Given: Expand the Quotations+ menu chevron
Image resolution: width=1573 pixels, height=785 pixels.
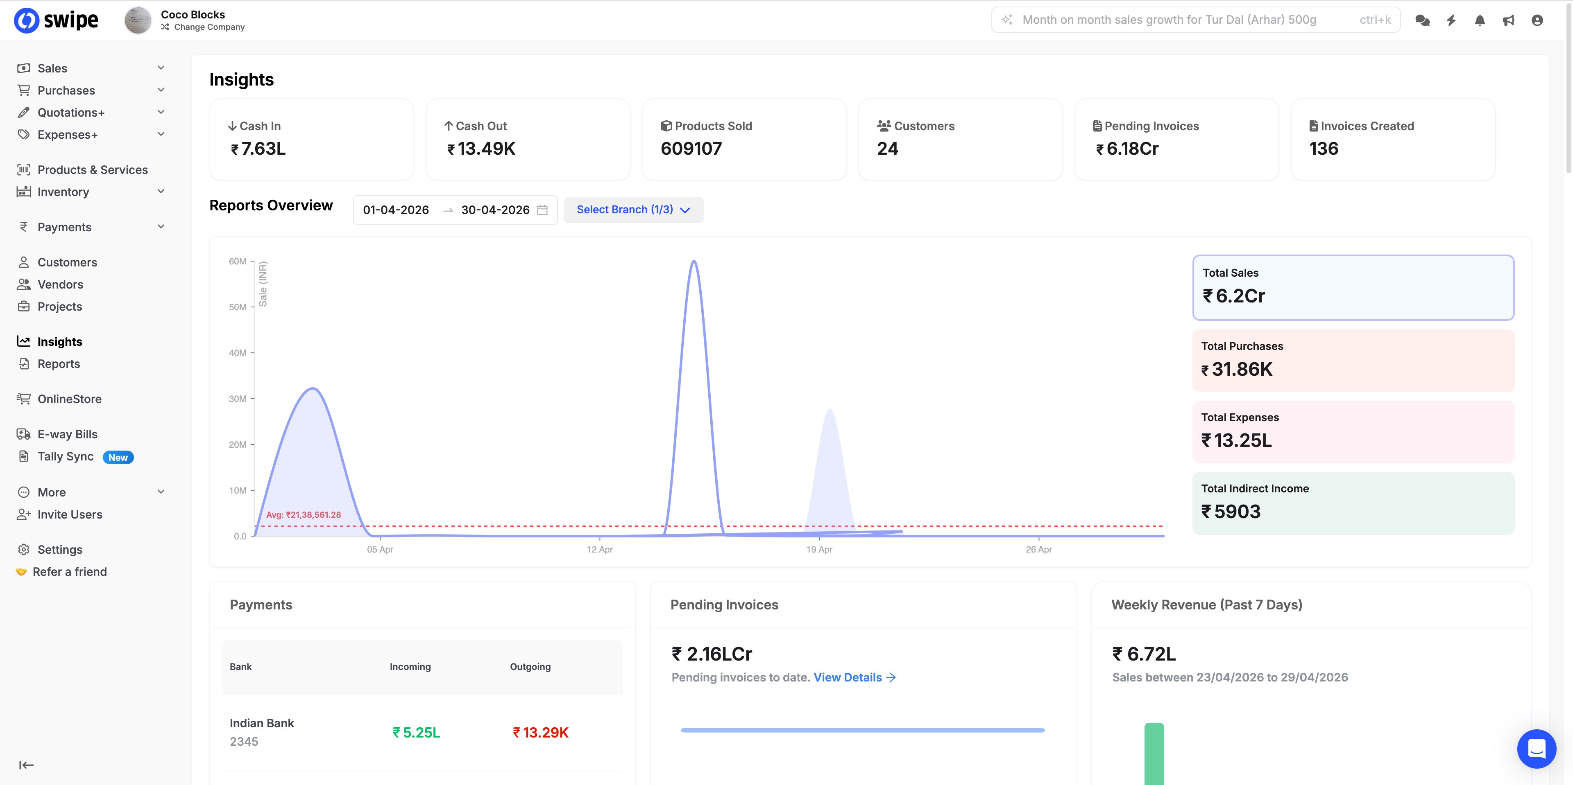Looking at the screenshot, I should pos(161,112).
